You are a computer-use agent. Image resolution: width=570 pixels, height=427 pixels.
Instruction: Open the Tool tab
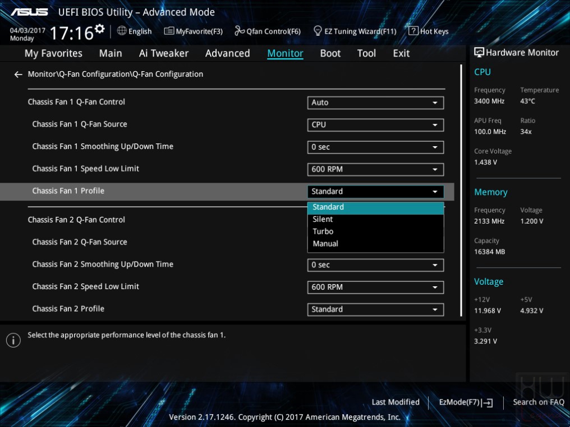pyautogui.click(x=366, y=53)
